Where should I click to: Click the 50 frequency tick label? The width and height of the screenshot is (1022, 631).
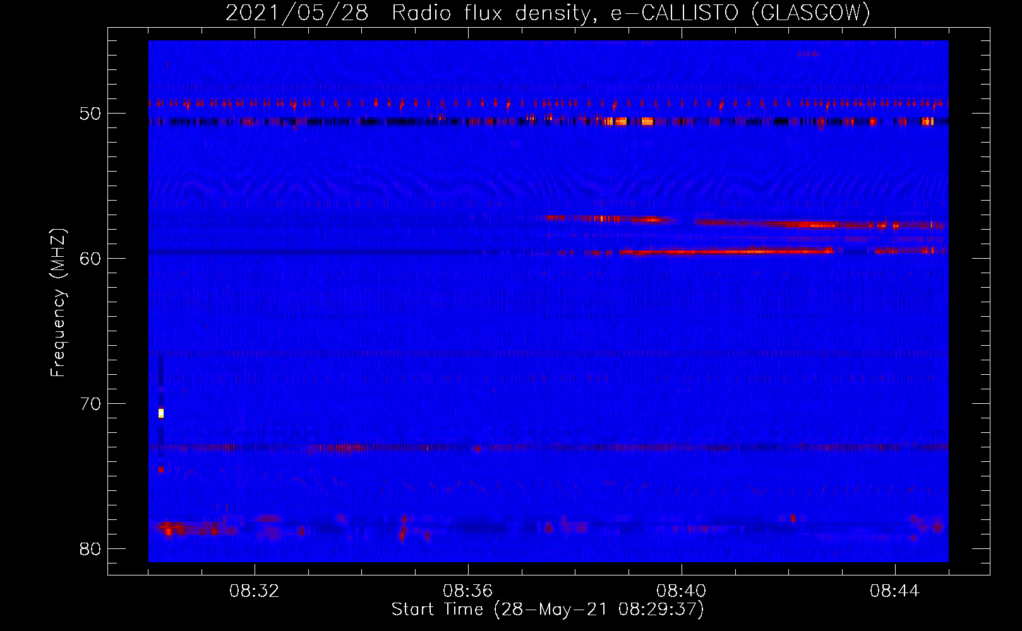[x=90, y=114]
